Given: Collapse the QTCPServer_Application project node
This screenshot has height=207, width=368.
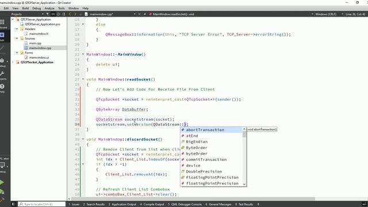Looking at the screenshot, I should coord(13,19).
